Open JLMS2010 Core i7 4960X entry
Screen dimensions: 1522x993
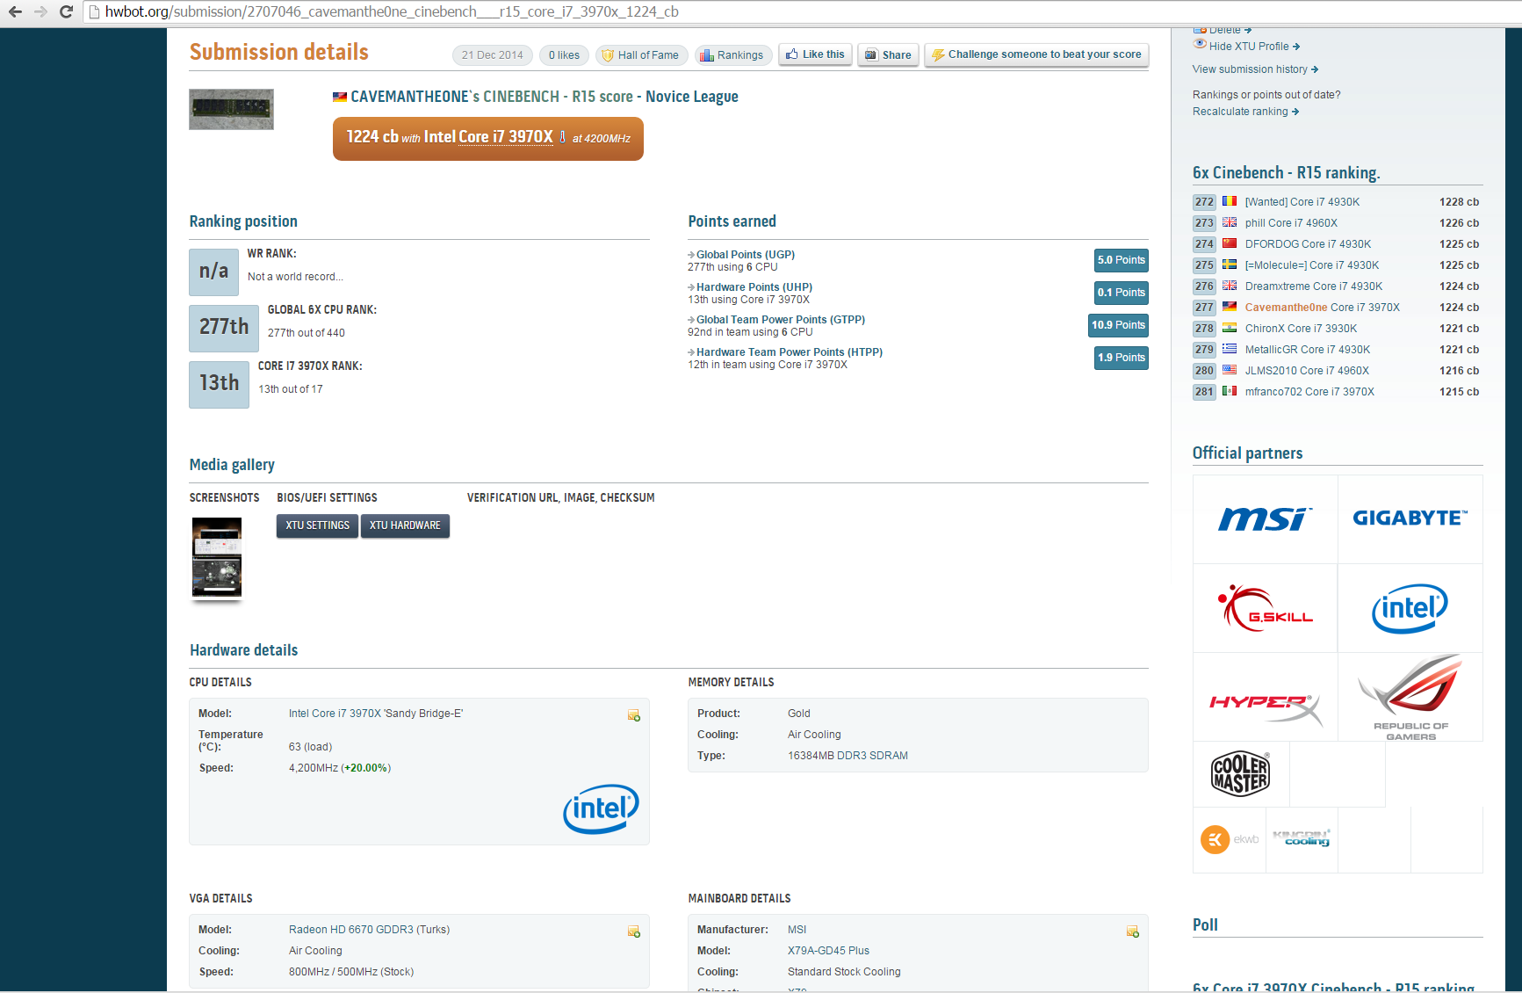[1307, 371]
